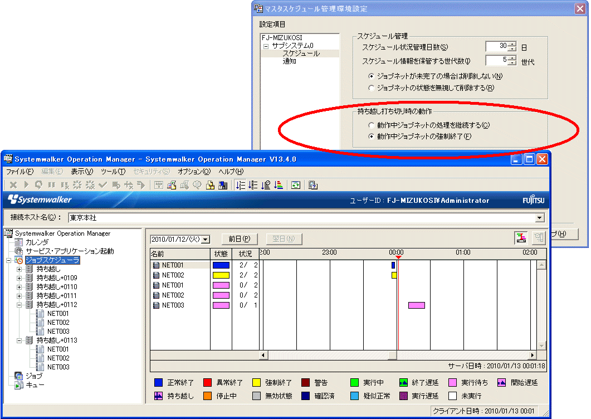The height and width of the screenshot is (419, 591).
Task: Click the sort by number toolbar icon
Action: [241, 185]
